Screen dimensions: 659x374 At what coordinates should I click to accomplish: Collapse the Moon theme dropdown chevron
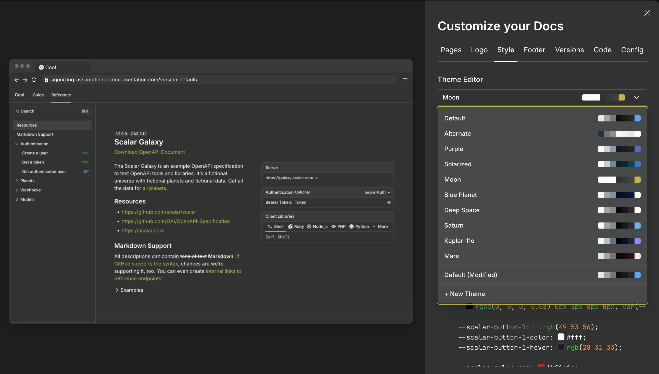pos(636,97)
